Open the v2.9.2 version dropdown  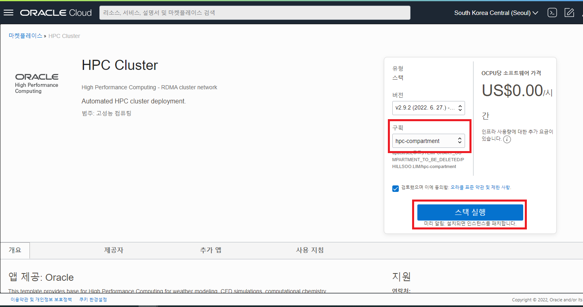[x=428, y=108]
